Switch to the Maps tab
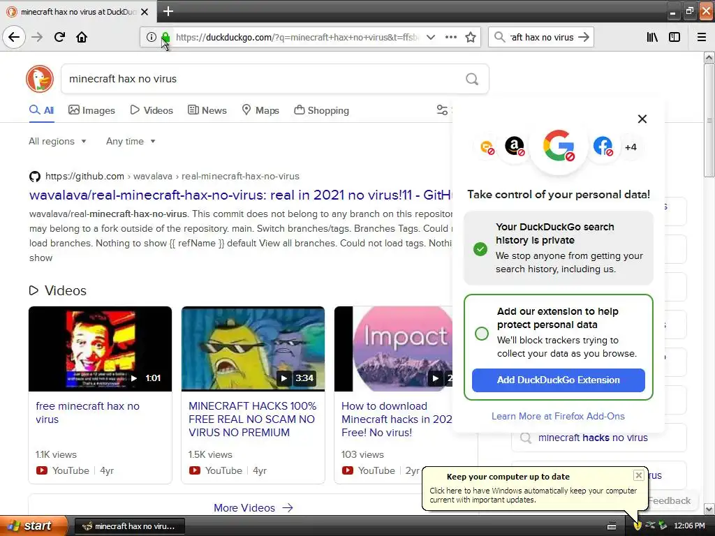715x536 pixels. tap(260, 110)
